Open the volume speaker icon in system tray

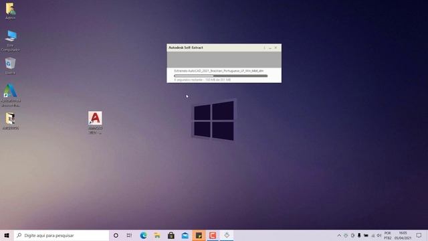click(x=379, y=235)
